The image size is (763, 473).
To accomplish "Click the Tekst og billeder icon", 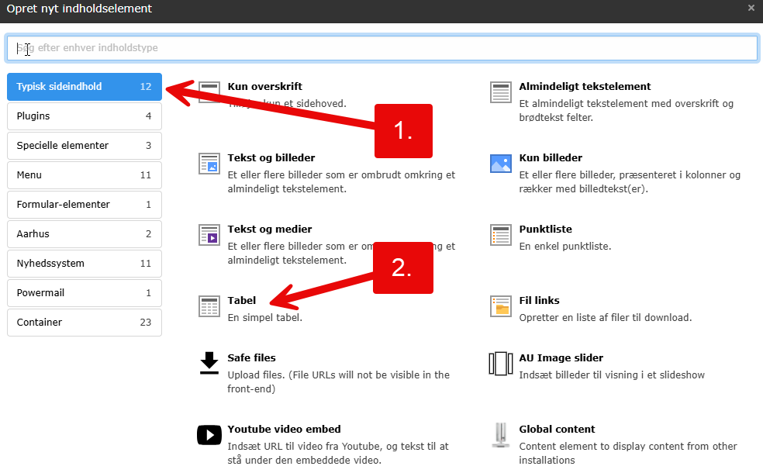I will tap(209, 163).
